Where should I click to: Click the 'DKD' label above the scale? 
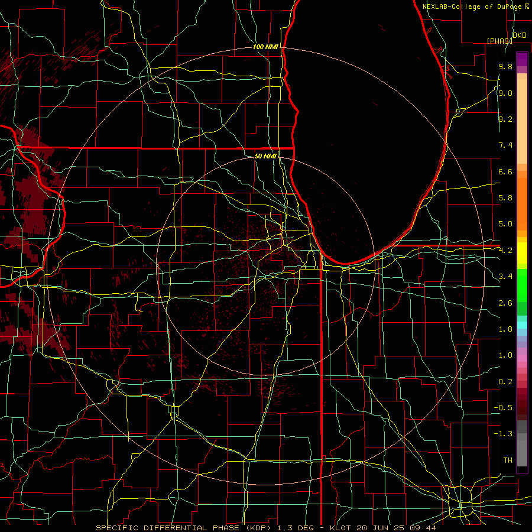click(519, 35)
